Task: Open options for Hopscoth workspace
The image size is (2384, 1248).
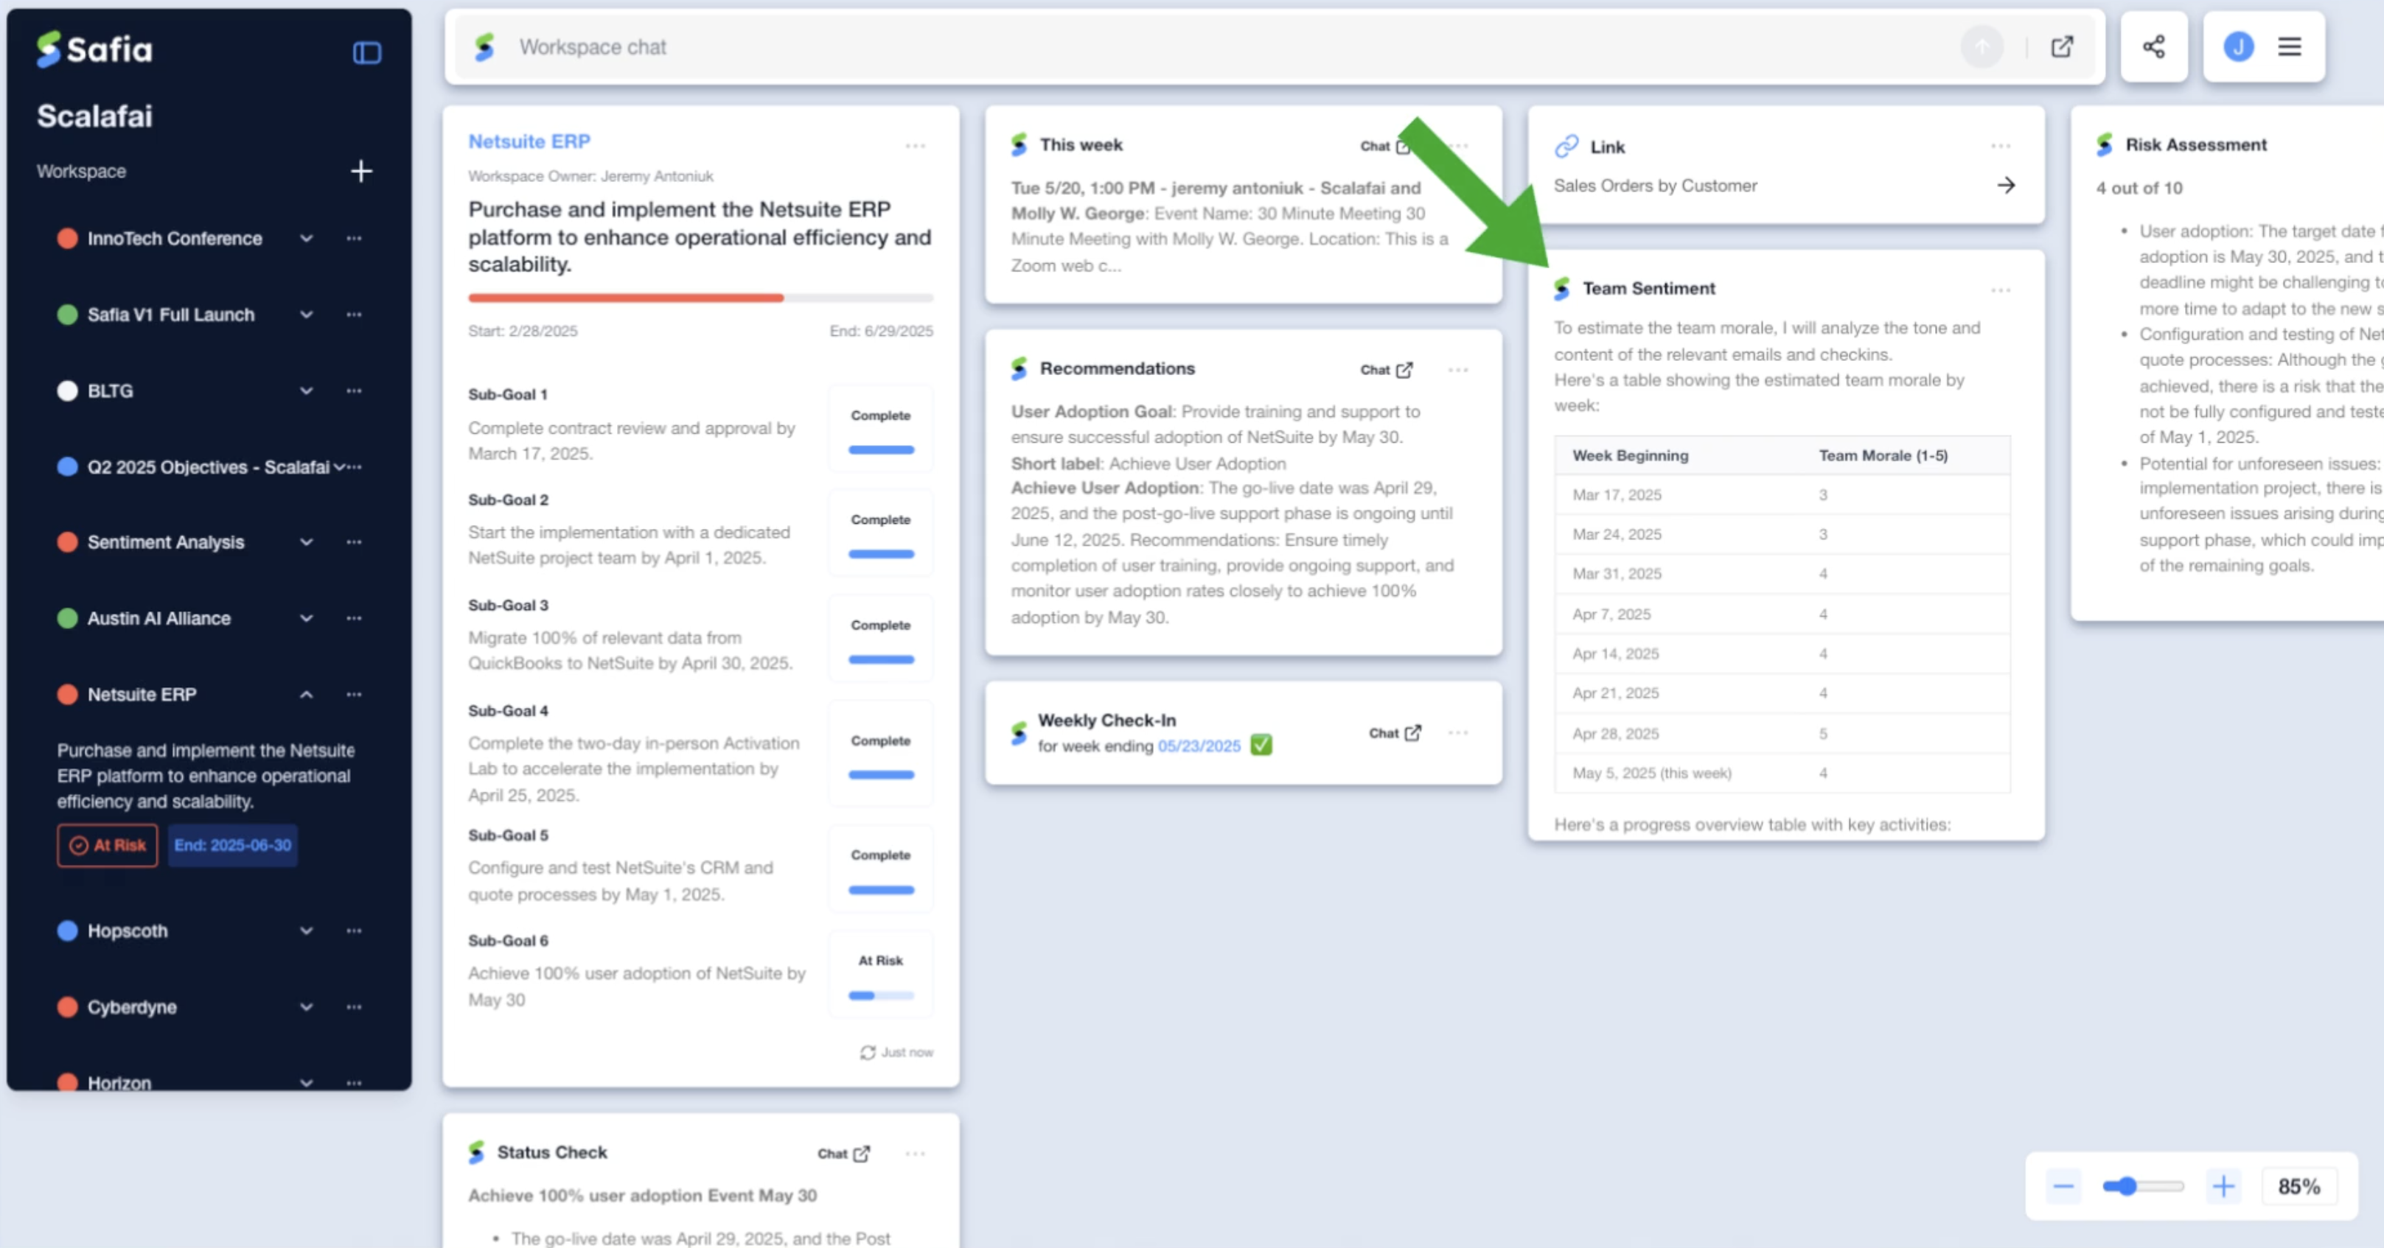Action: pos(354,930)
